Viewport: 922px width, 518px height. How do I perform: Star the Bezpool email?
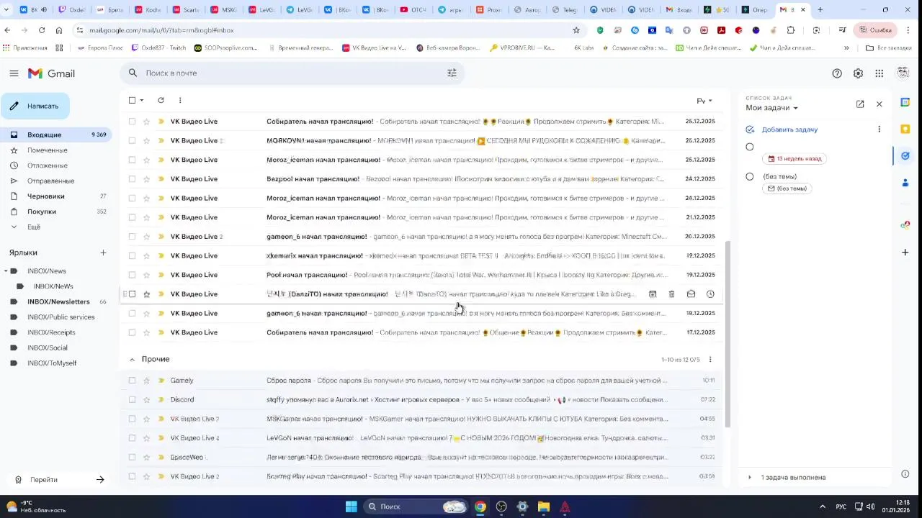[146, 179]
